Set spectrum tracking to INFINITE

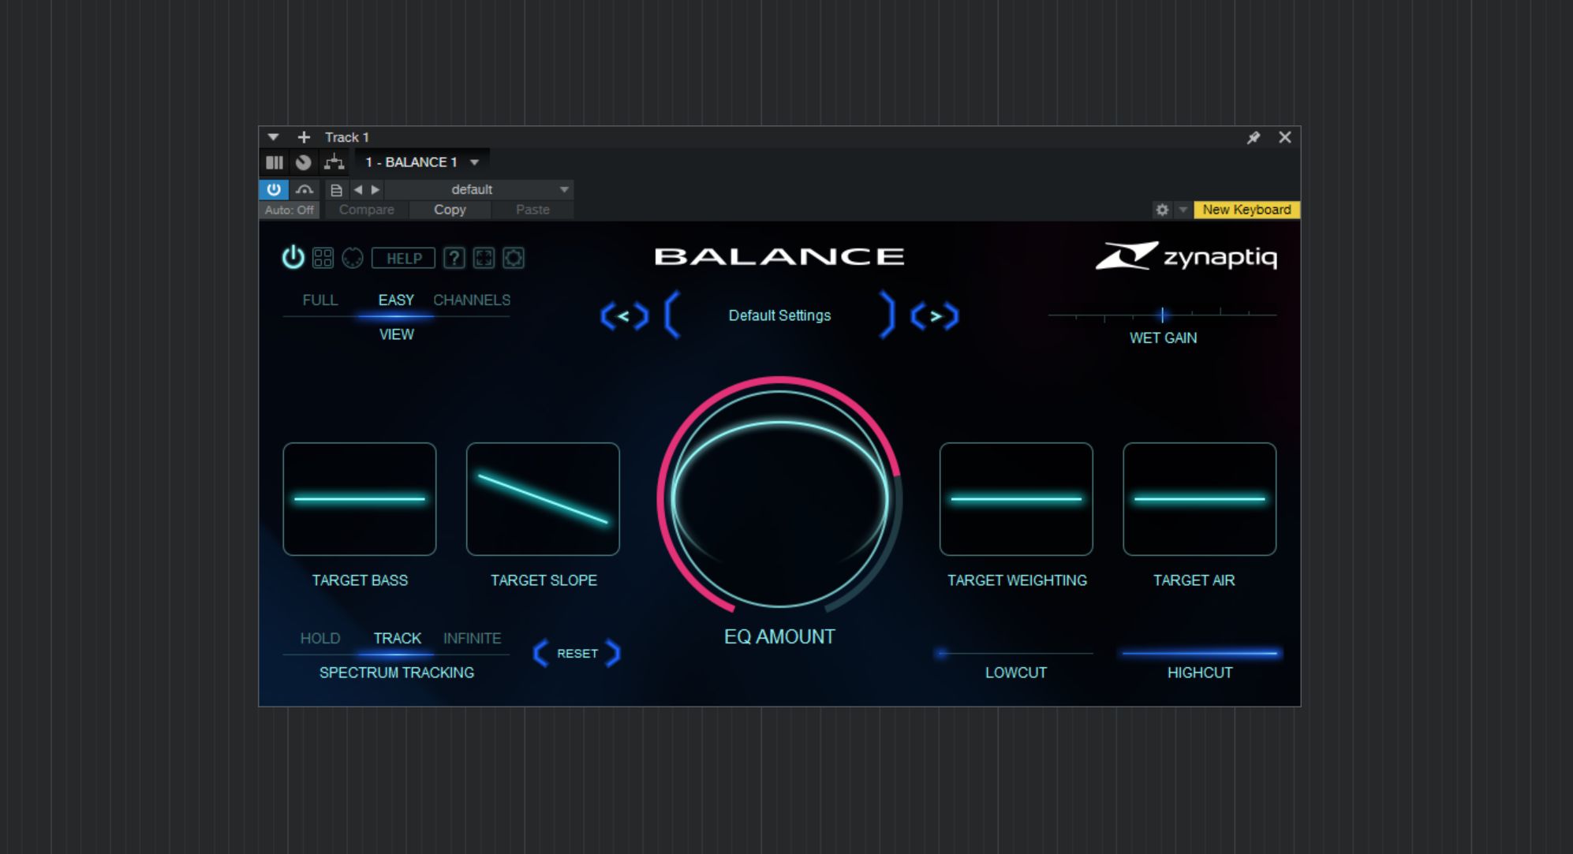pyautogui.click(x=473, y=639)
